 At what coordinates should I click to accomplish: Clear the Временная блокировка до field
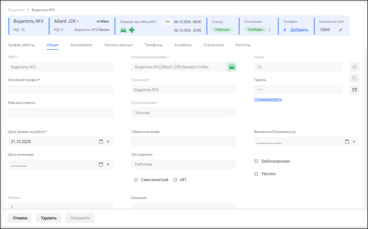(x=354, y=142)
